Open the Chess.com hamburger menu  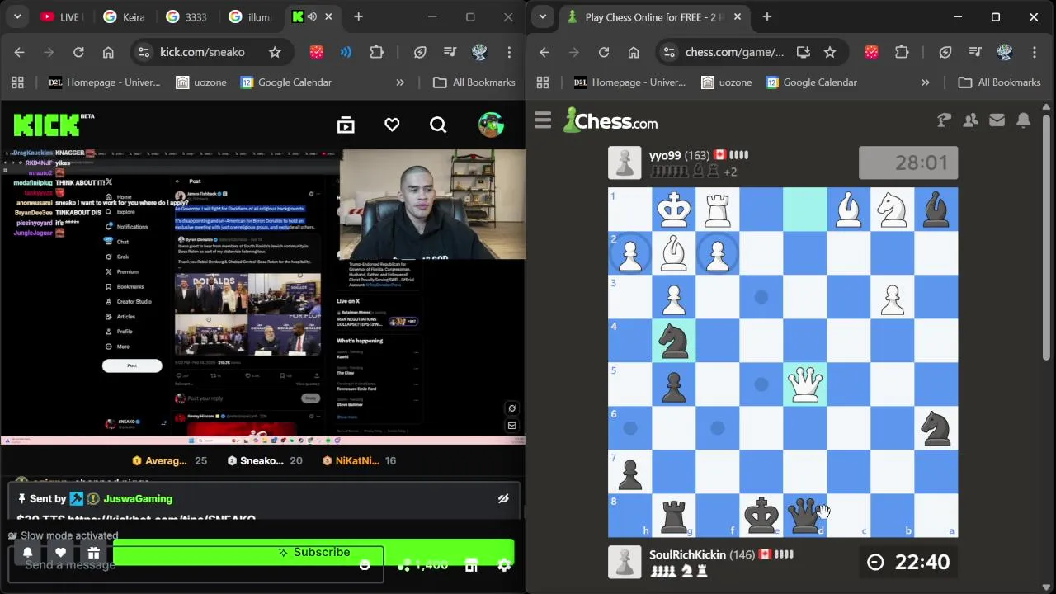coord(542,121)
